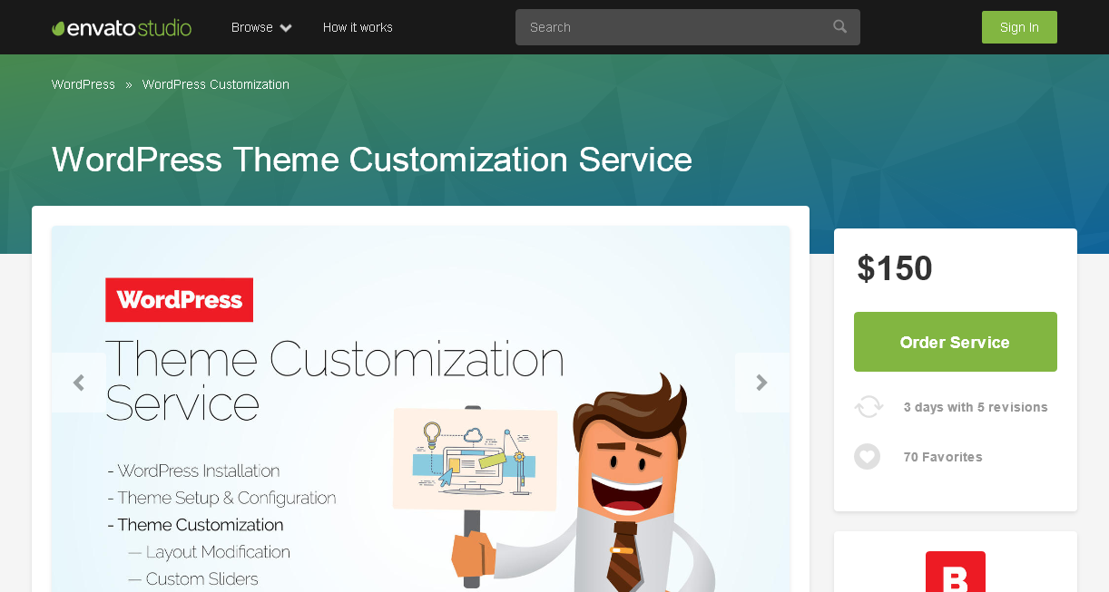The image size is (1109, 592).
Task: Click the magnifying glass search icon
Action: [839, 27]
